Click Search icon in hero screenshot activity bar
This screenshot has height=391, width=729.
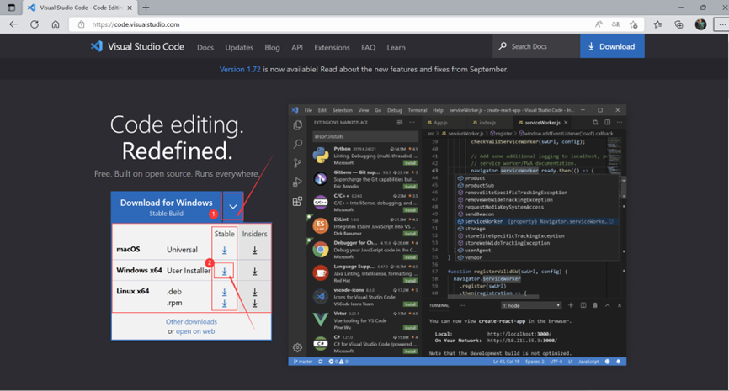click(297, 144)
